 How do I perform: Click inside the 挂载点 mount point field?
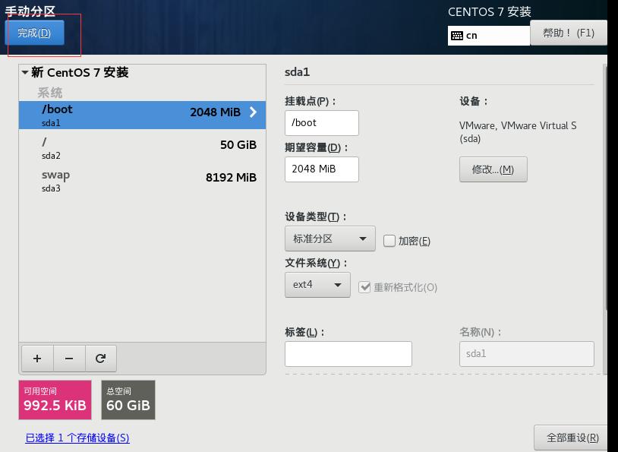point(321,122)
